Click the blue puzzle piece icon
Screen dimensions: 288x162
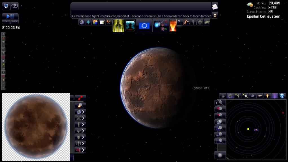(88, 22)
